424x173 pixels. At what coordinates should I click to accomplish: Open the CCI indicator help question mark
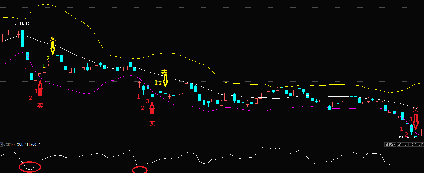click(x=1, y=145)
